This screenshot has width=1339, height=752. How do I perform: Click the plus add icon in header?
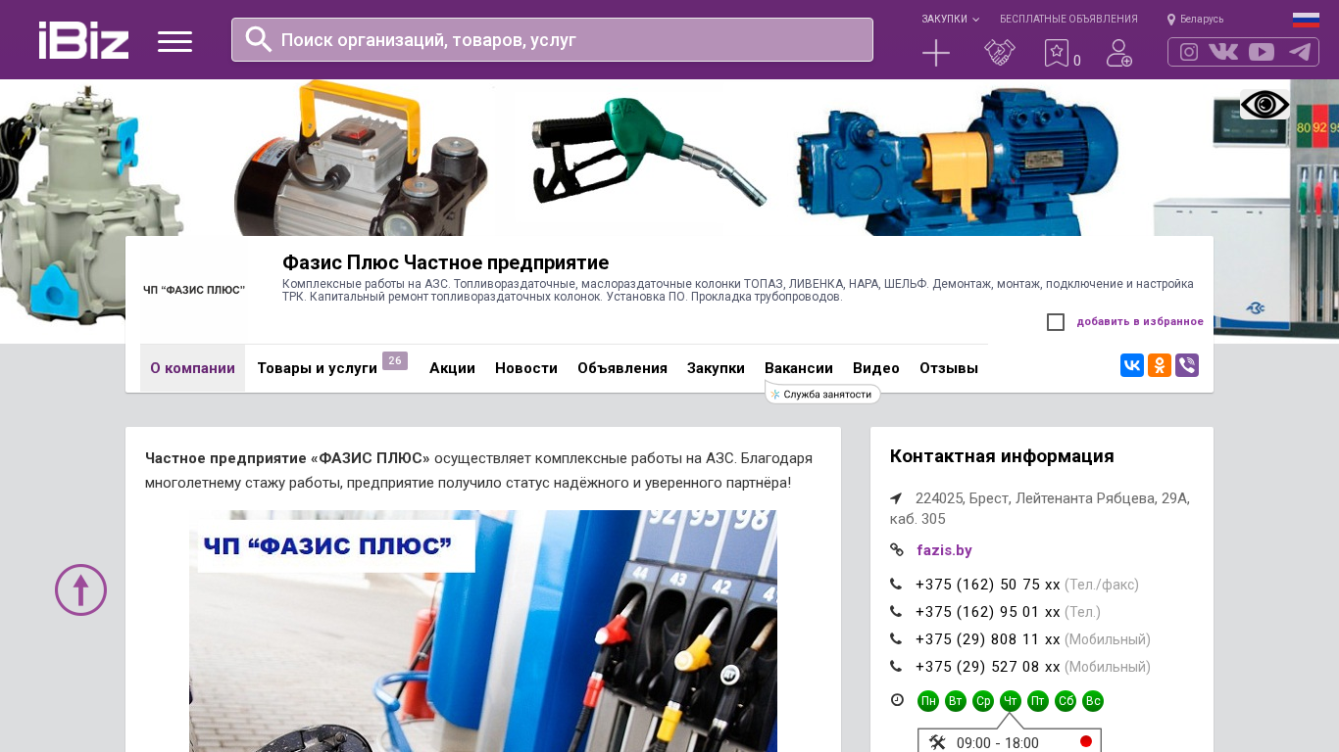936,53
